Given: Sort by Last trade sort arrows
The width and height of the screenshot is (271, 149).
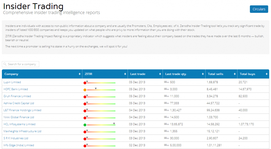Looking at the screenshot, I should click(x=160, y=74).
